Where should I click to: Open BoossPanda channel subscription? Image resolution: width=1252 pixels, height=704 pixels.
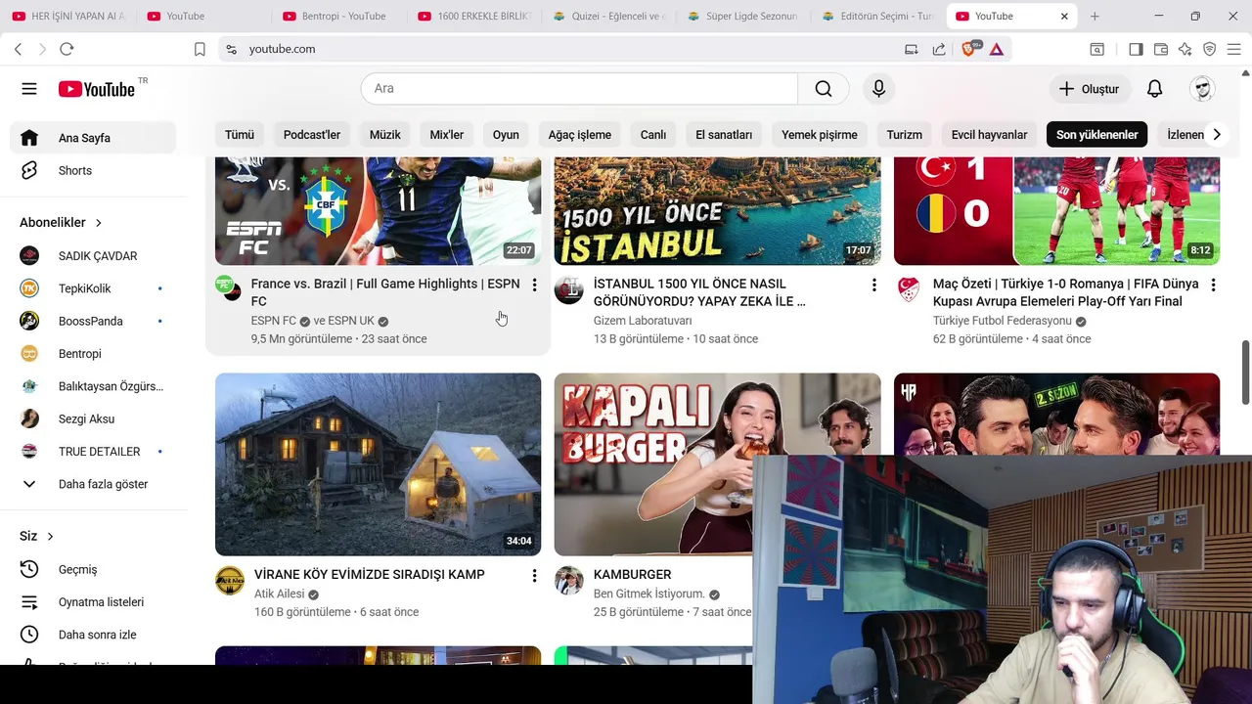pyautogui.click(x=93, y=321)
